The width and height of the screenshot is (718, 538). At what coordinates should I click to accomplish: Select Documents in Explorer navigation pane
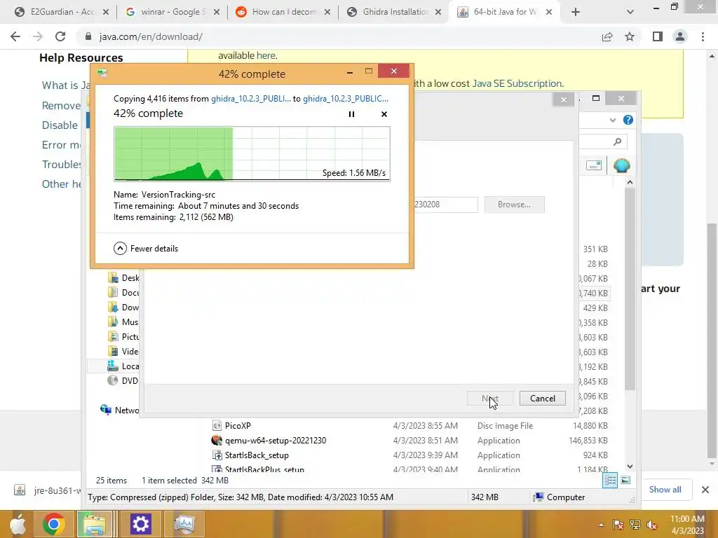[x=123, y=292]
